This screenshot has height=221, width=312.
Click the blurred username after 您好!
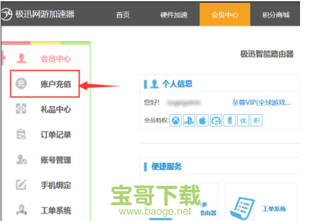(x=184, y=103)
